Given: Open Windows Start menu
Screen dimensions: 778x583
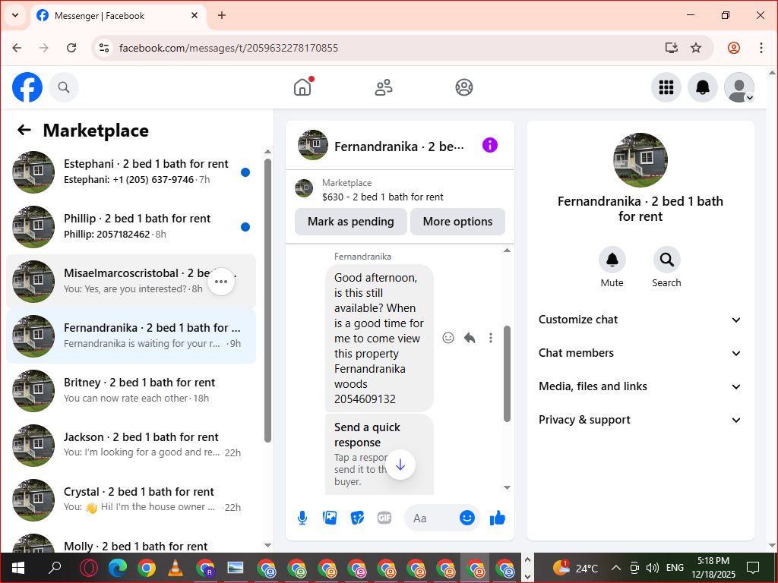Looking at the screenshot, I should [x=18, y=568].
